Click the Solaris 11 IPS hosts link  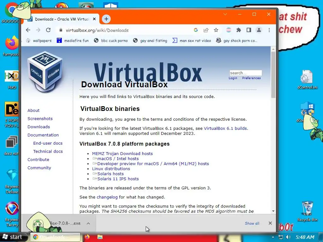pos(118,179)
